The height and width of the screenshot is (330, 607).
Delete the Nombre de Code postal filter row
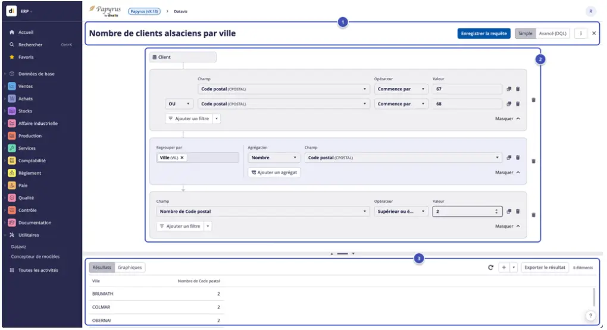(x=518, y=211)
